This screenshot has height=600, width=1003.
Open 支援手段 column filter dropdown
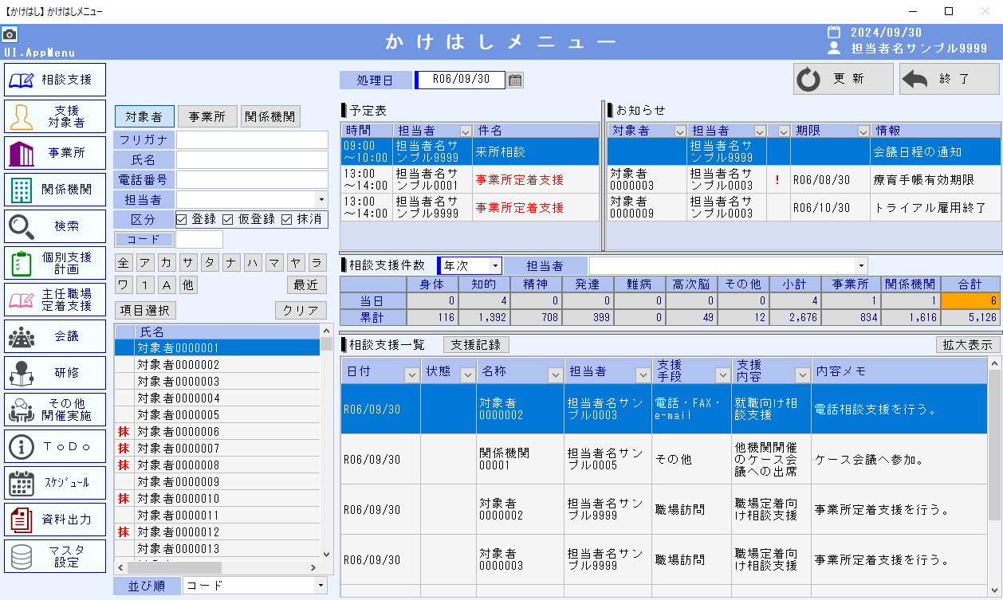[x=723, y=375]
